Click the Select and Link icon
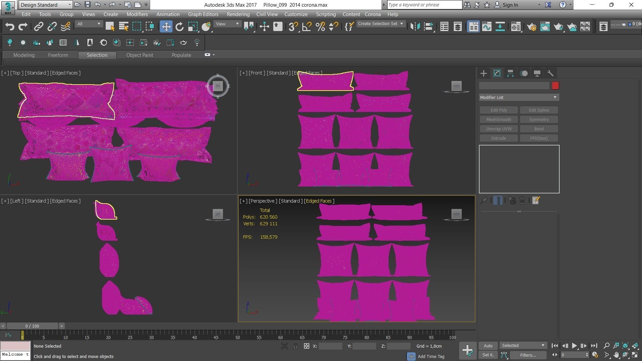642x361 pixels. pyautogui.click(x=38, y=27)
